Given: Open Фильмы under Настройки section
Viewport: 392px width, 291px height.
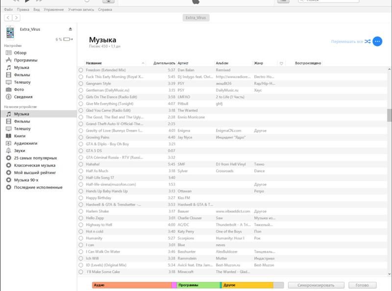Looking at the screenshot, I should pos(22,75).
